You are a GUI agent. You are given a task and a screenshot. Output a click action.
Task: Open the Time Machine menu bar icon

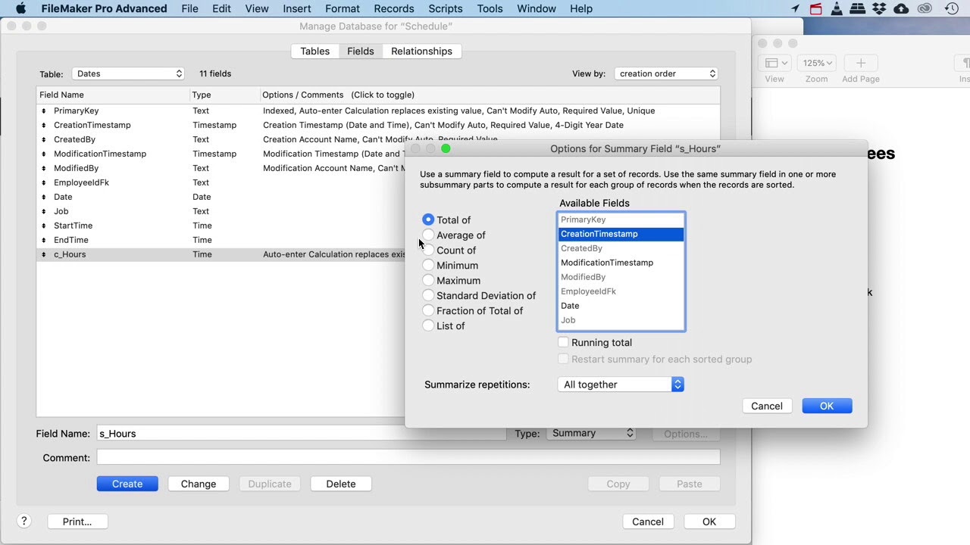952,8
